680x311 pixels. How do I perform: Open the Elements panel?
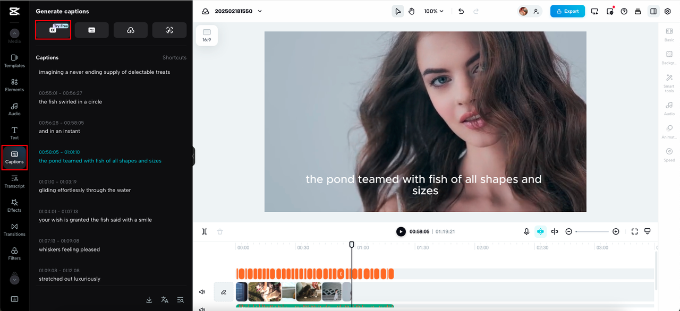coord(14,85)
